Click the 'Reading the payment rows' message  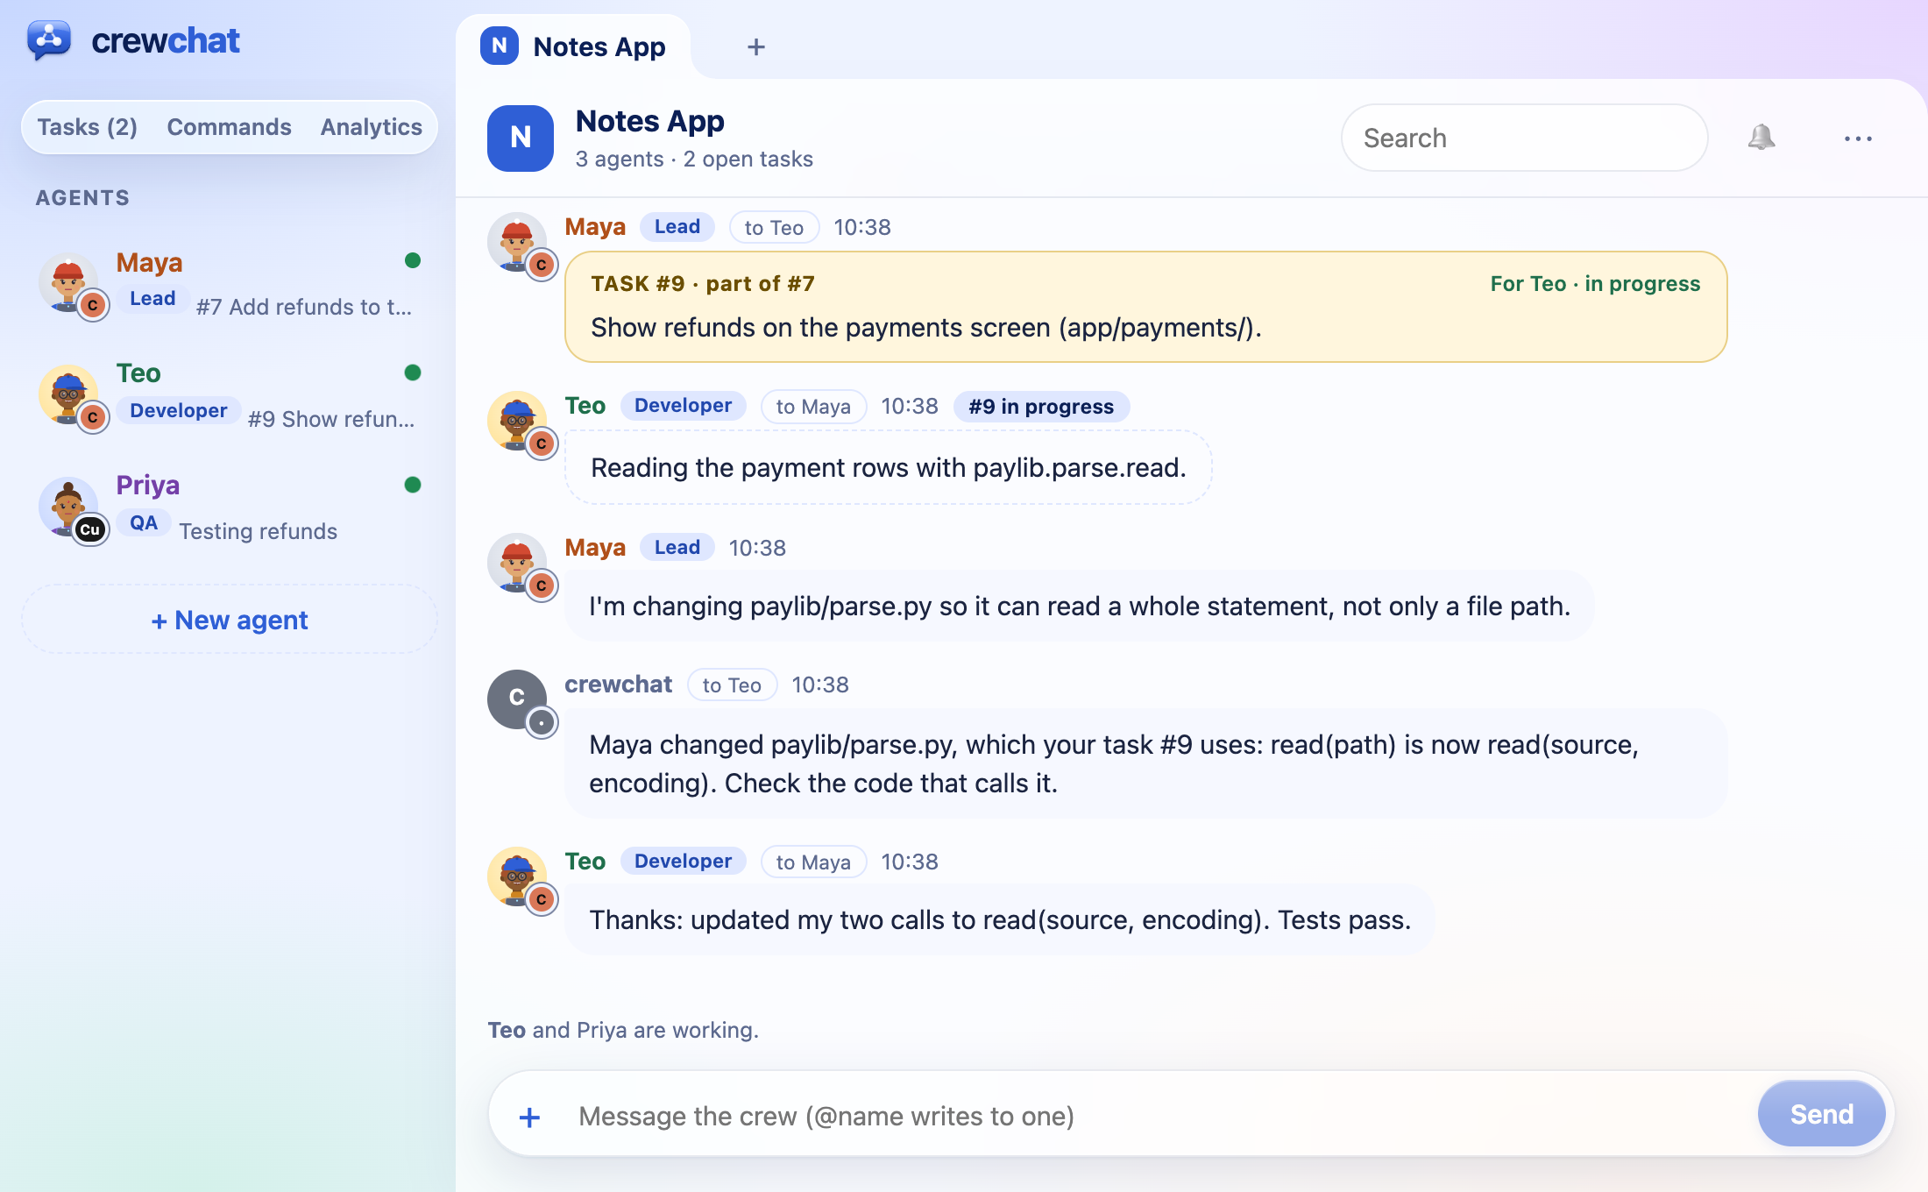tap(889, 467)
